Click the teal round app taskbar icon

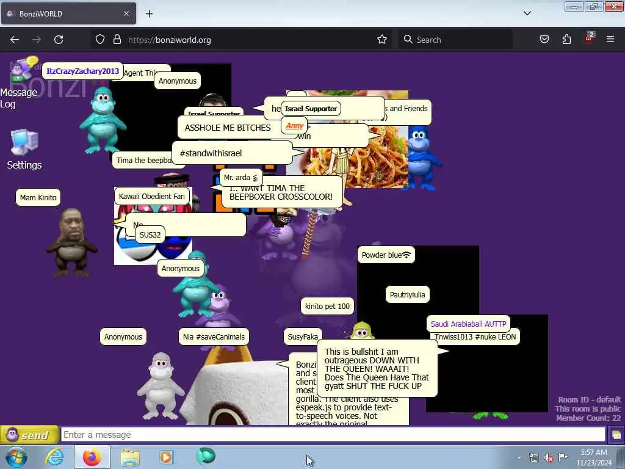[x=206, y=456]
